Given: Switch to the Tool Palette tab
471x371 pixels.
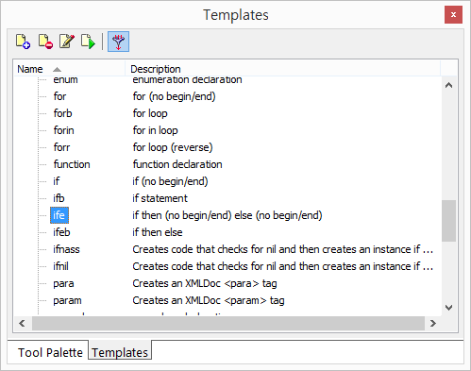Looking at the screenshot, I should 50,352.
